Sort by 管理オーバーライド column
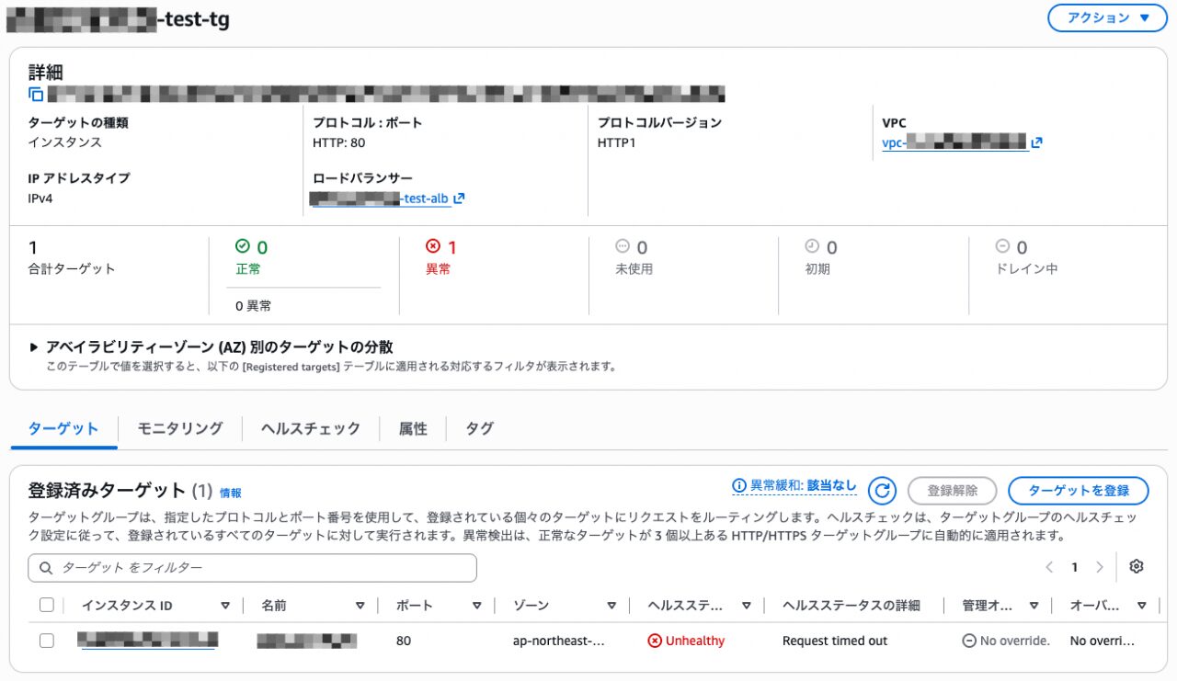The height and width of the screenshot is (681, 1177). tap(1034, 606)
